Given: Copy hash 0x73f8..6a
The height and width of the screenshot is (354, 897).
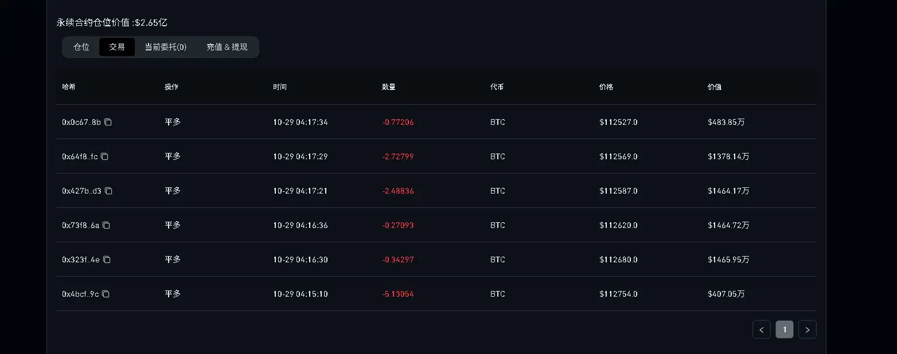Looking at the screenshot, I should coord(106,225).
